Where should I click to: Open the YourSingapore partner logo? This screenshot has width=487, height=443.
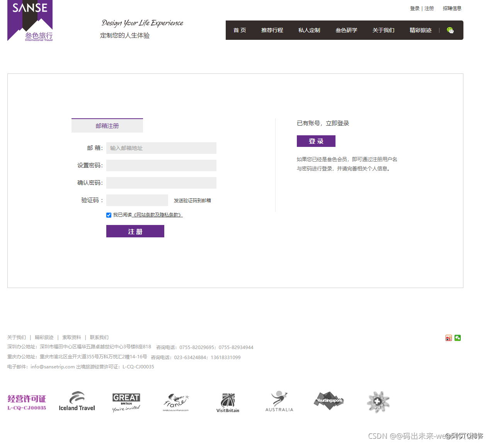pos(329,401)
